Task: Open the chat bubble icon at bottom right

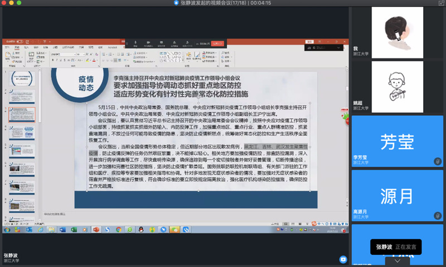Action: [x=343, y=259]
